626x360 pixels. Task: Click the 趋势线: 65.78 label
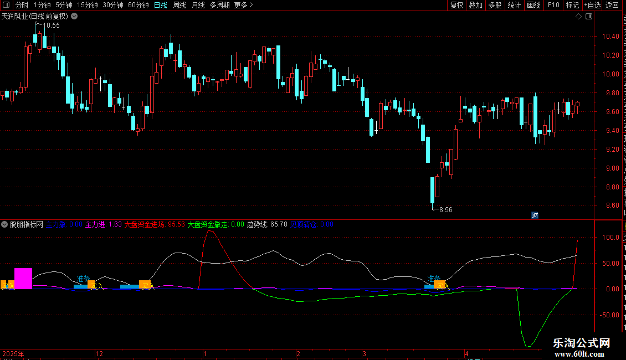[267, 224]
